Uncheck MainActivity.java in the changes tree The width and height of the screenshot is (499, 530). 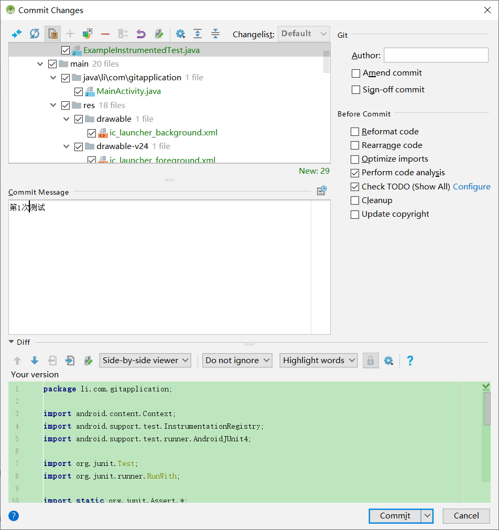coord(79,91)
